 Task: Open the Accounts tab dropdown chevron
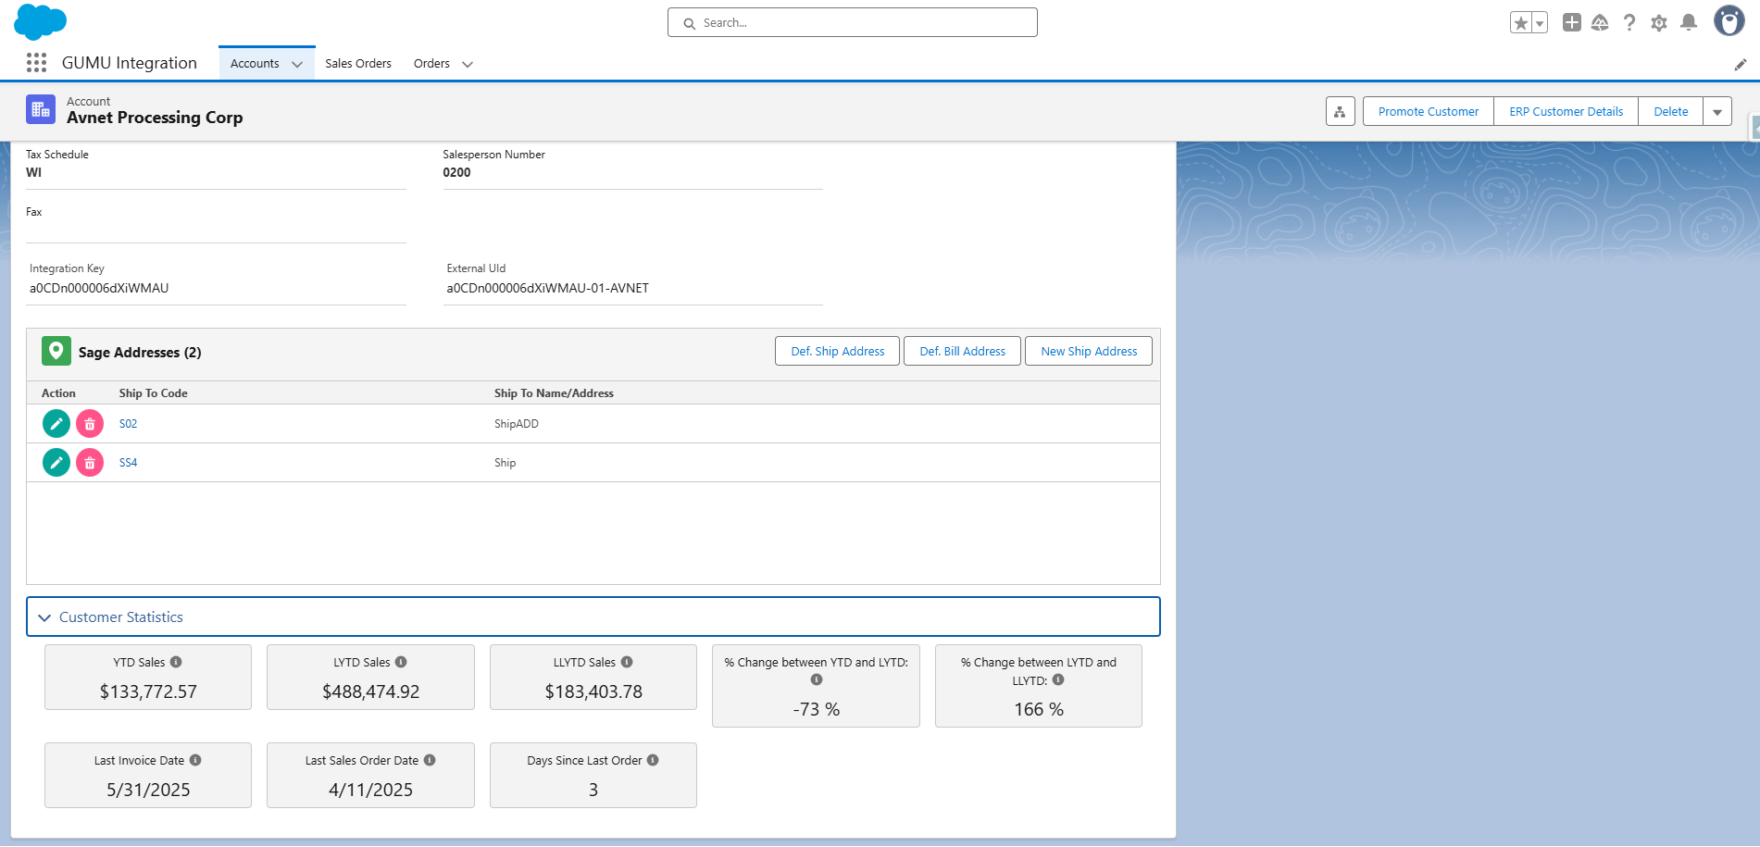coord(297,64)
